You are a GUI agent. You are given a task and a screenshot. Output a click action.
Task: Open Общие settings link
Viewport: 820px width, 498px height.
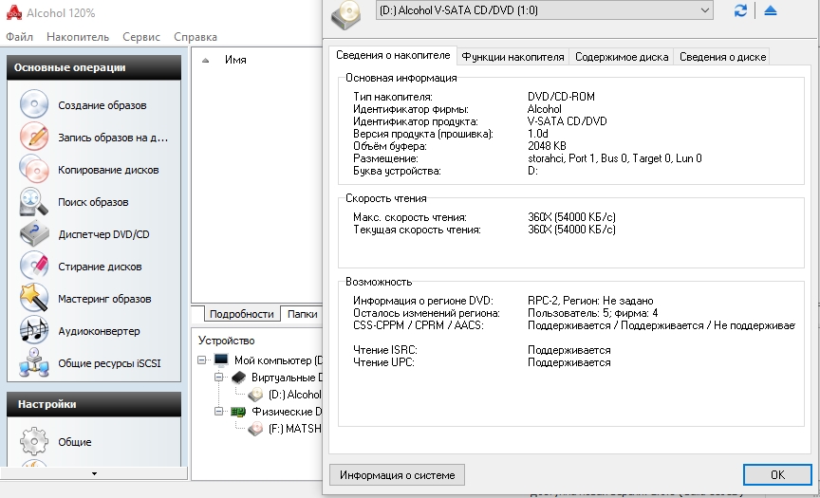point(75,442)
